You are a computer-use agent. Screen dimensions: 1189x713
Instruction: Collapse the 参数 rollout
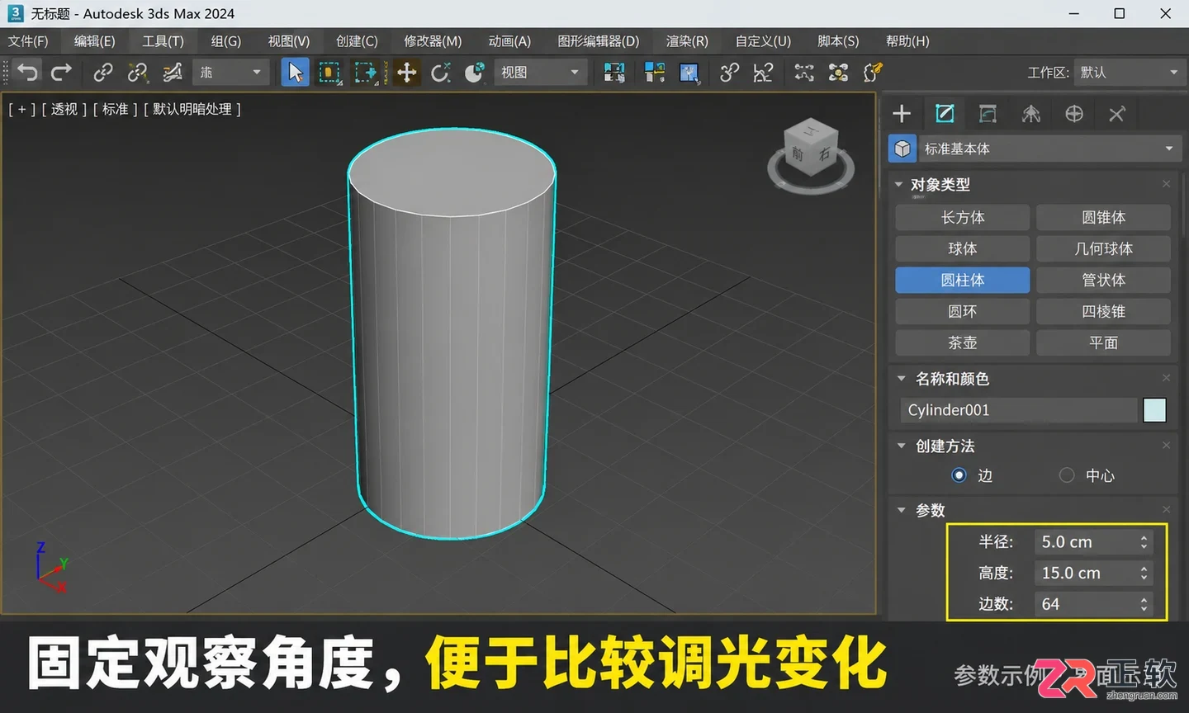901,510
